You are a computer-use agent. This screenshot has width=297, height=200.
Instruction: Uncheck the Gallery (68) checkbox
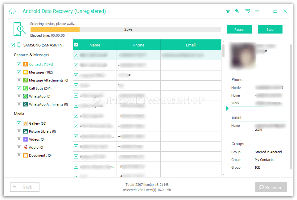click(19, 123)
